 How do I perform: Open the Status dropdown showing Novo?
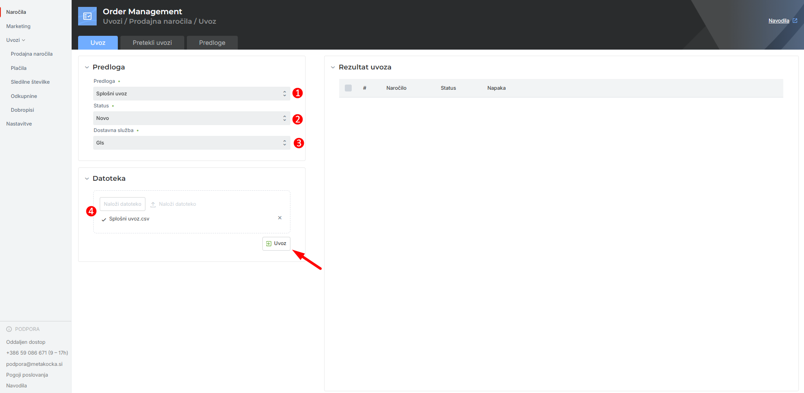tap(192, 118)
